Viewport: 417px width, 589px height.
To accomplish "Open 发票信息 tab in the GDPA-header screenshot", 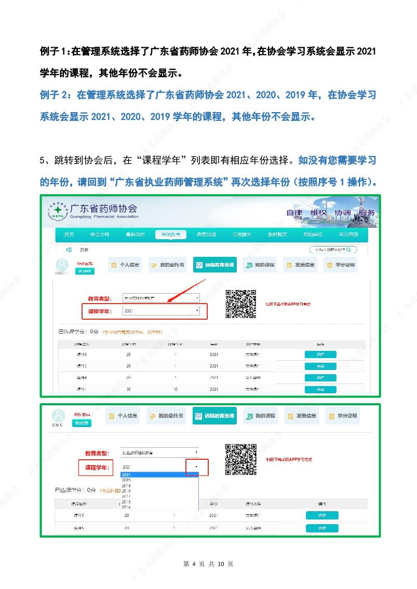I will pos(300,265).
